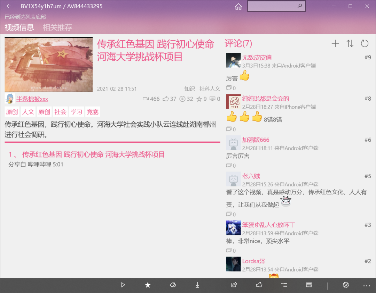
Task: Share this video via share icon
Action: [x=234, y=285]
